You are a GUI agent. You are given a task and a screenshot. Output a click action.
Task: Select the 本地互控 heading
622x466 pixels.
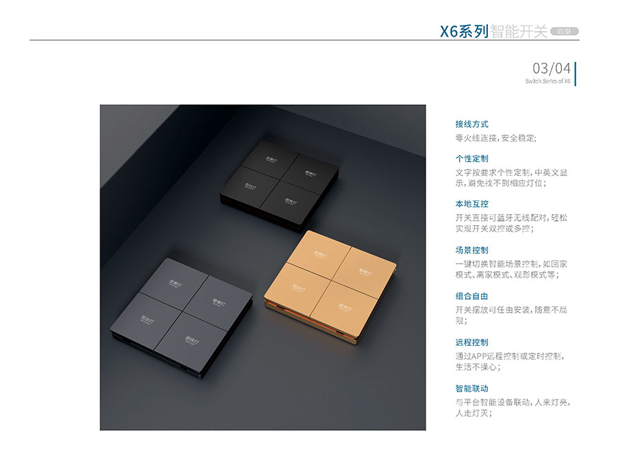tap(471, 204)
